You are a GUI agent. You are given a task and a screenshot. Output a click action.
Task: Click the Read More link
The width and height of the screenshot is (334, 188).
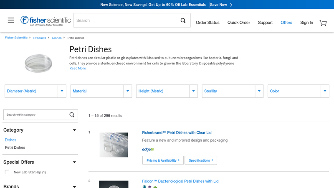(78, 69)
